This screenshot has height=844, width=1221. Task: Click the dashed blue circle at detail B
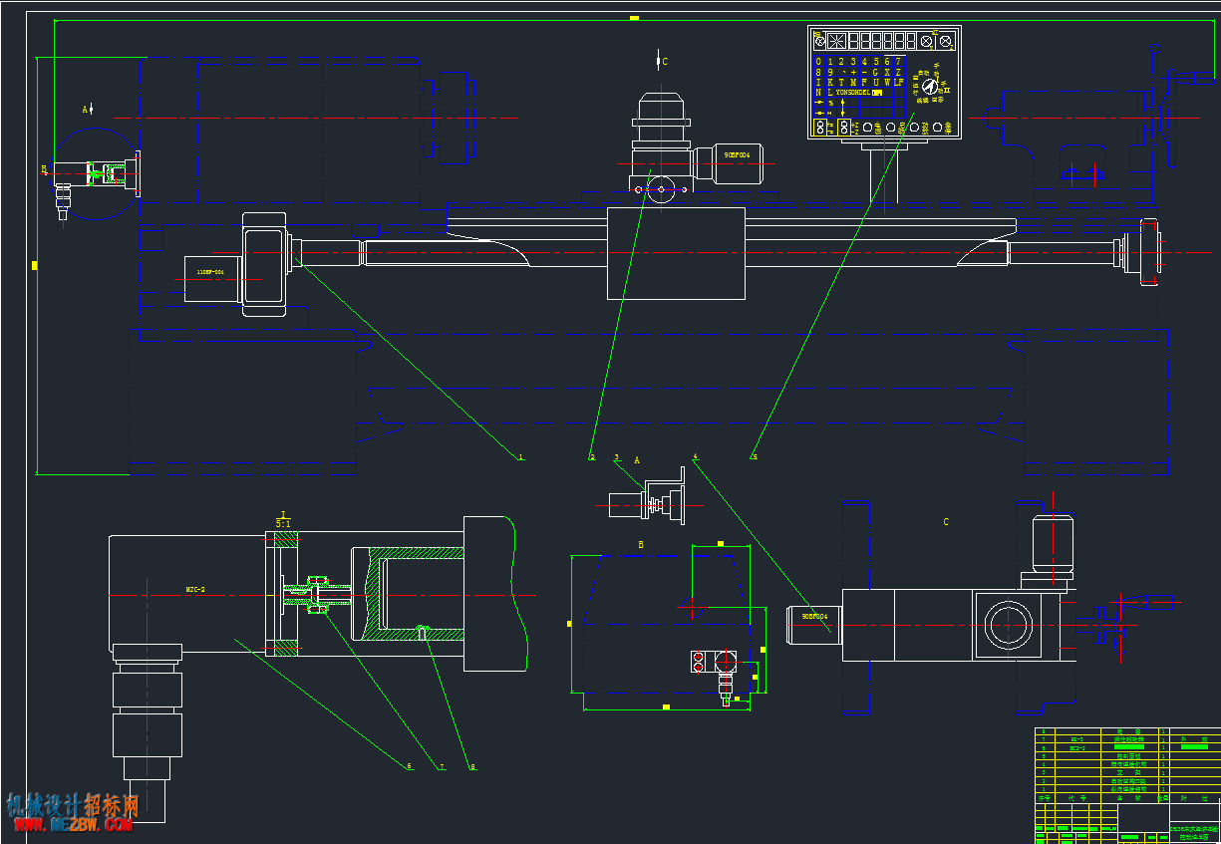point(97,172)
